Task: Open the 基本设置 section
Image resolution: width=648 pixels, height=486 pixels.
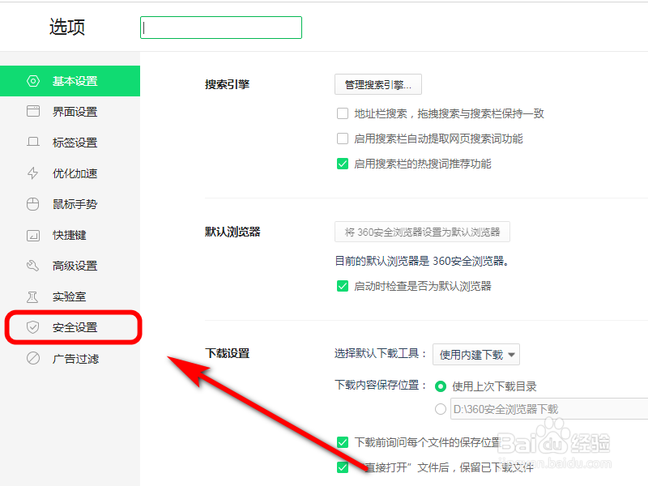Action: click(70, 81)
